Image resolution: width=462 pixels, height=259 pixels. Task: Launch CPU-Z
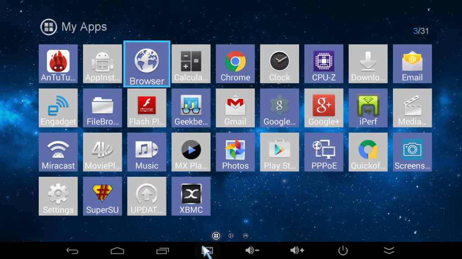[324, 64]
